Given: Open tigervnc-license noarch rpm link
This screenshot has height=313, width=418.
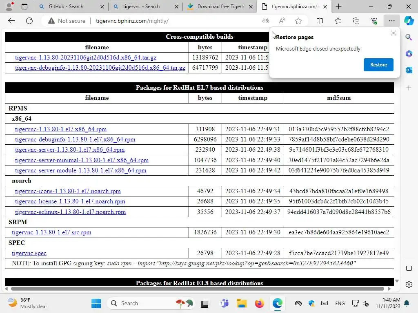Looking at the screenshot, I should pyautogui.click(x=70, y=201).
